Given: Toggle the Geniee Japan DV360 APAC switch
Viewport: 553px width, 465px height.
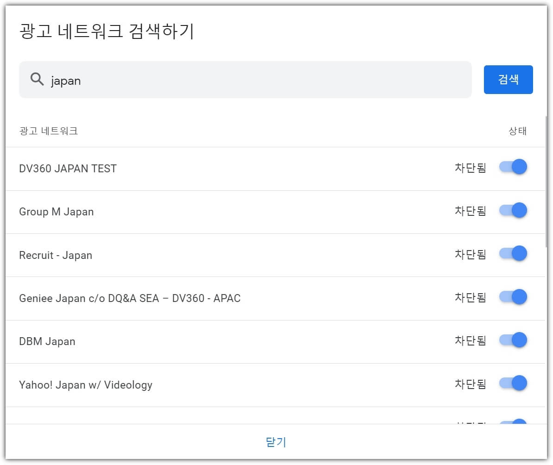Looking at the screenshot, I should pyautogui.click(x=513, y=297).
